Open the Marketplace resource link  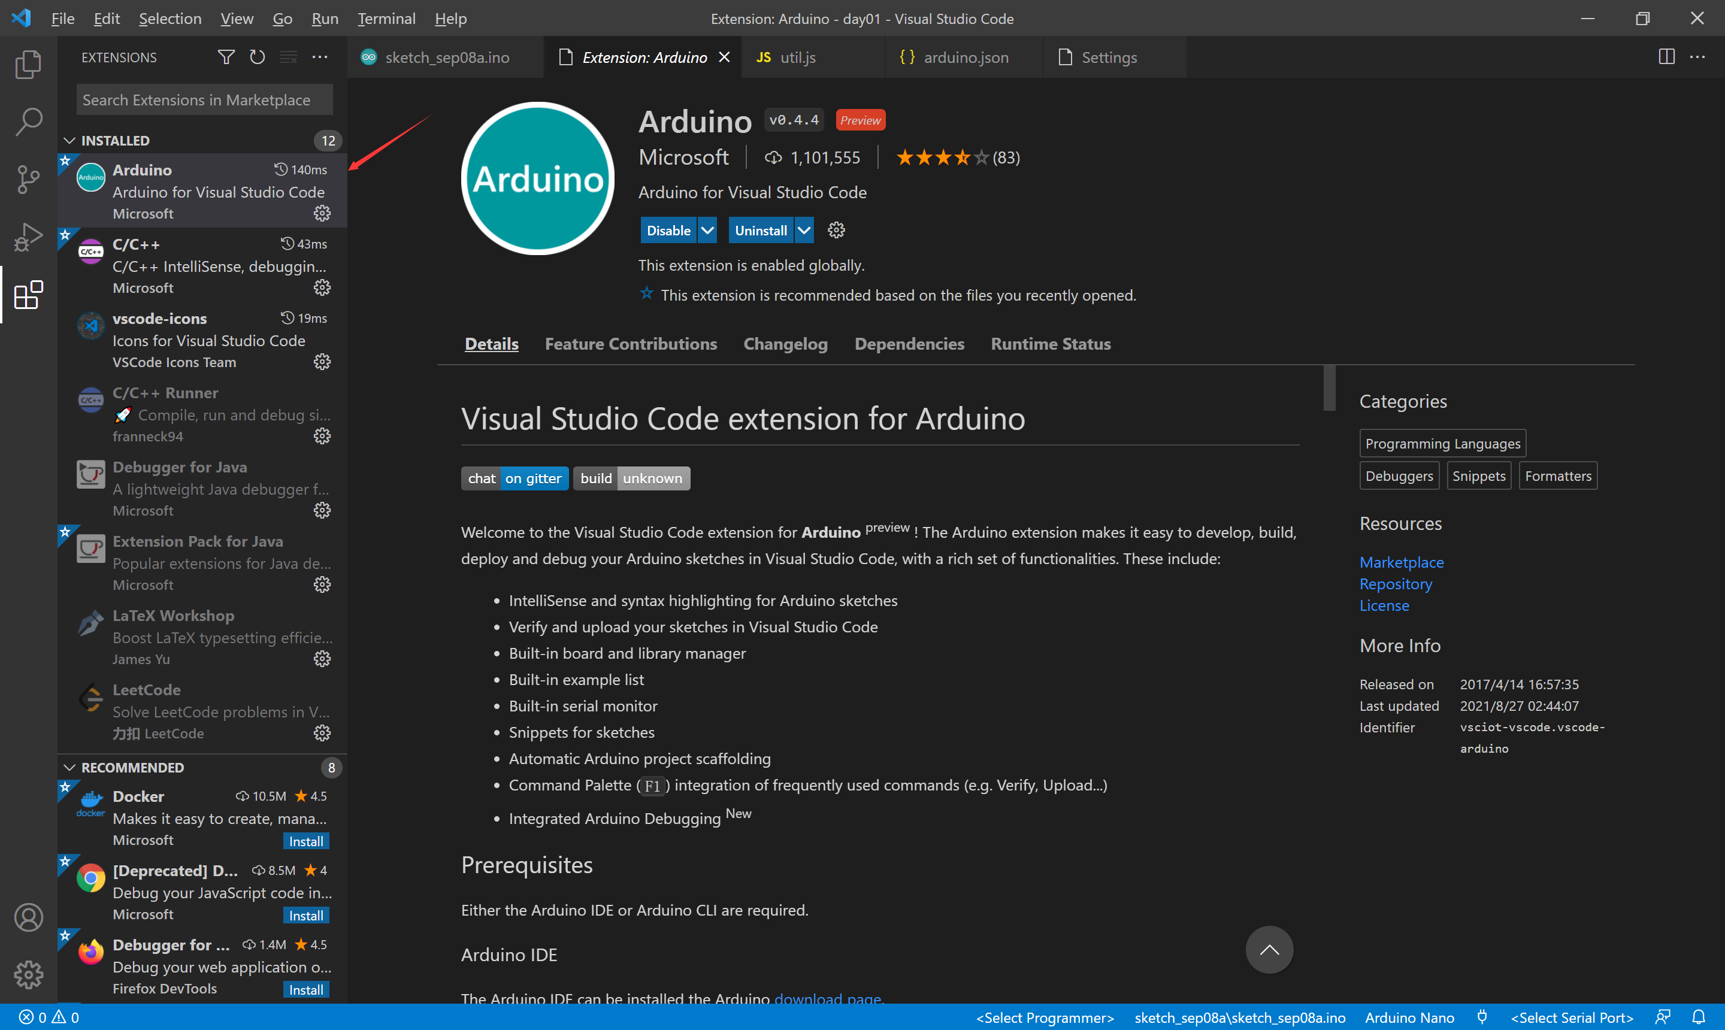pyautogui.click(x=1402, y=562)
